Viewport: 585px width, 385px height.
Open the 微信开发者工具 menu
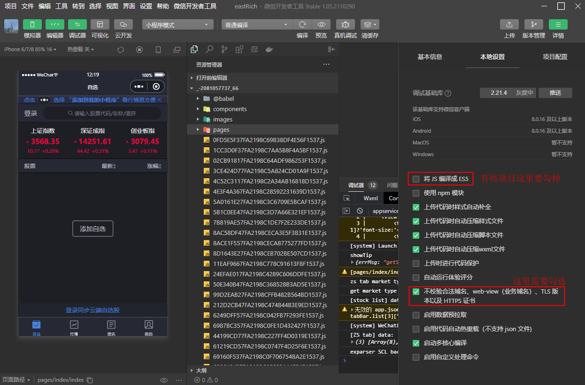click(195, 6)
